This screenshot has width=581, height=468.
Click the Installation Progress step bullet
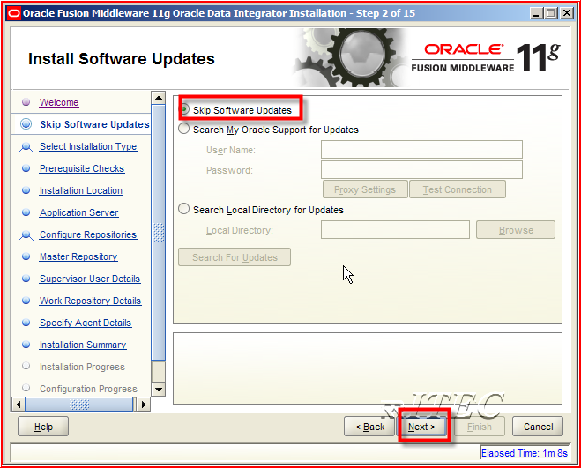pos(26,366)
